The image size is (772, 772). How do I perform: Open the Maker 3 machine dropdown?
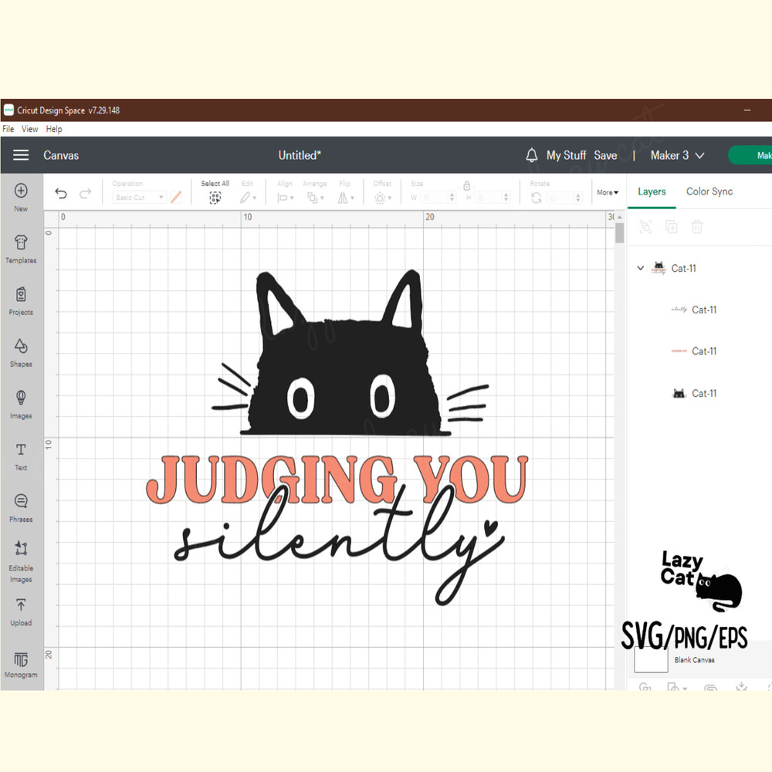[677, 155]
